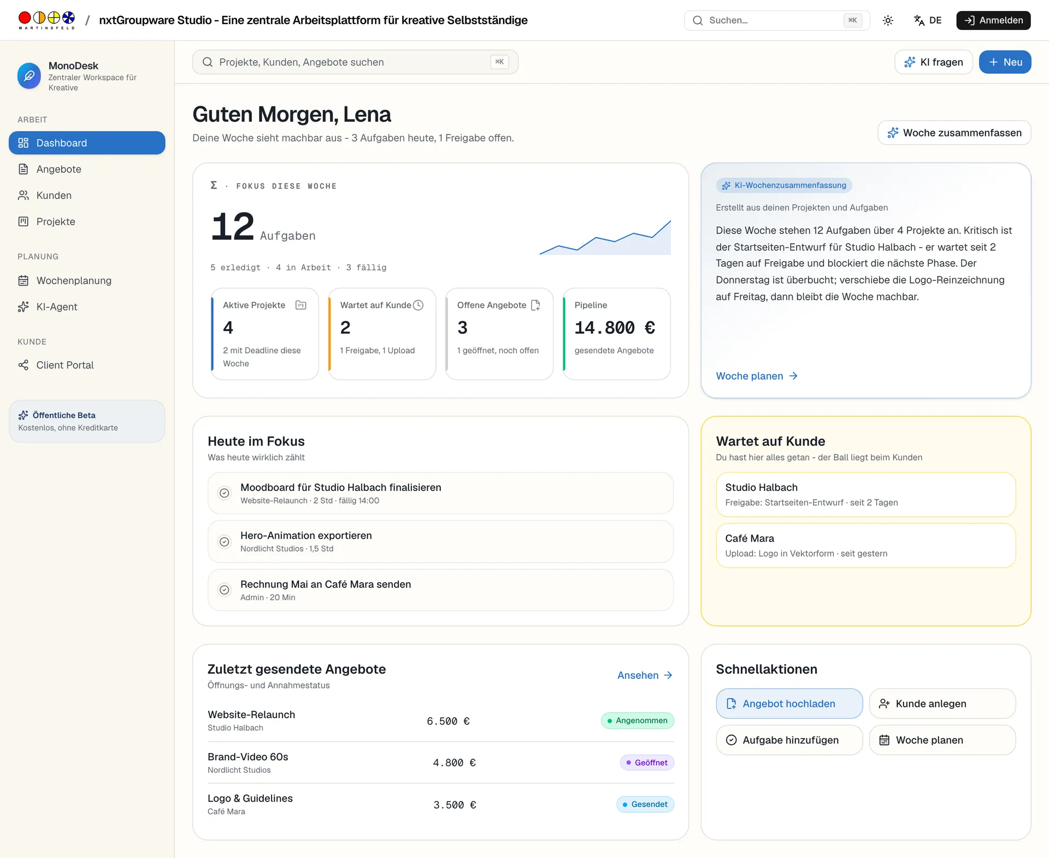Open the DE language switcher
This screenshot has height=858, width=1049.
pos(928,20)
